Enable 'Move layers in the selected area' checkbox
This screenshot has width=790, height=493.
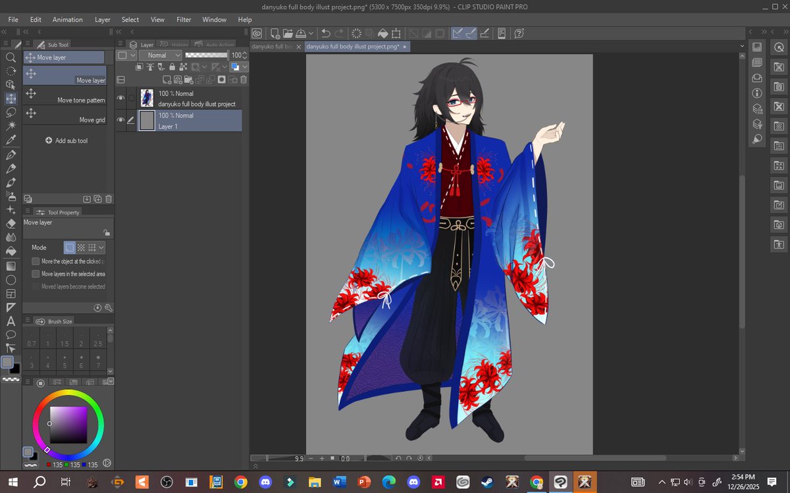click(36, 273)
